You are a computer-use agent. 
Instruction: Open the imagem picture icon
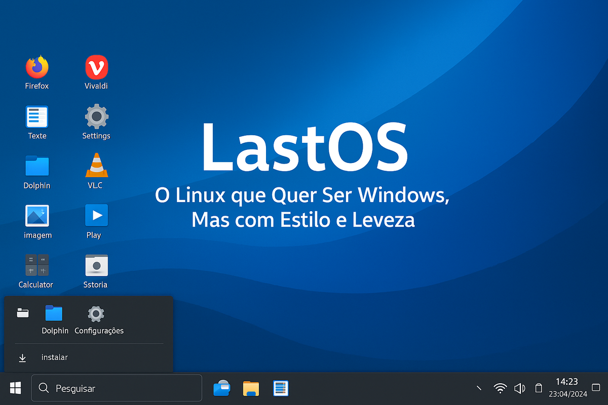click(37, 216)
